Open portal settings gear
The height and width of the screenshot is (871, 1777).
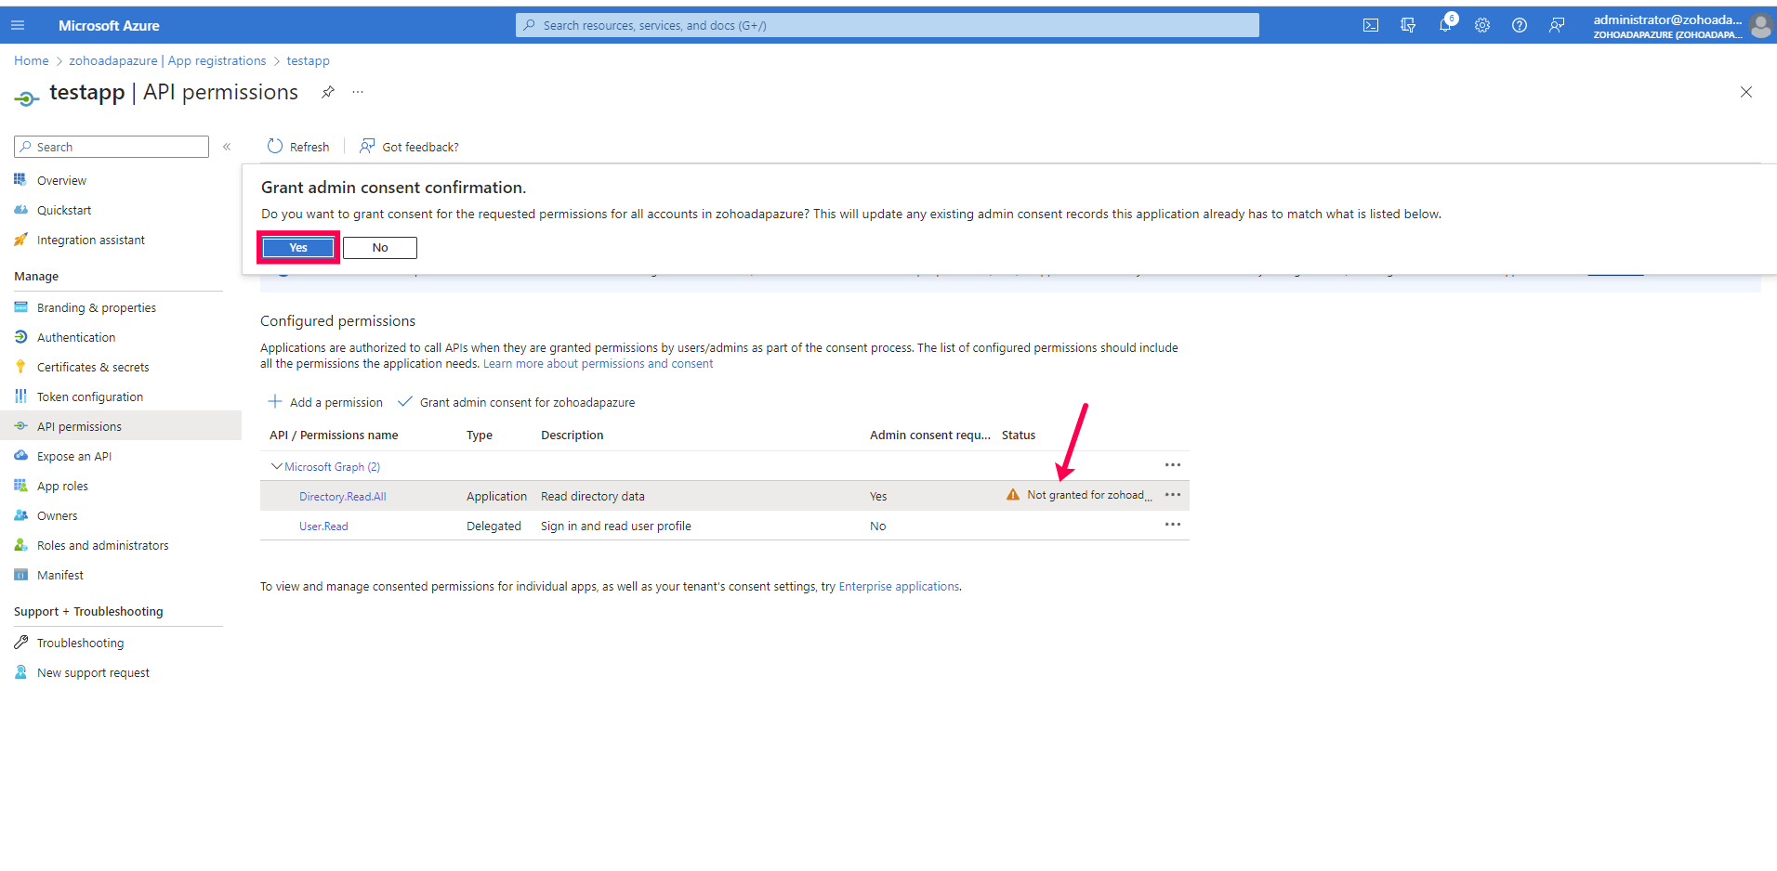click(1482, 25)
